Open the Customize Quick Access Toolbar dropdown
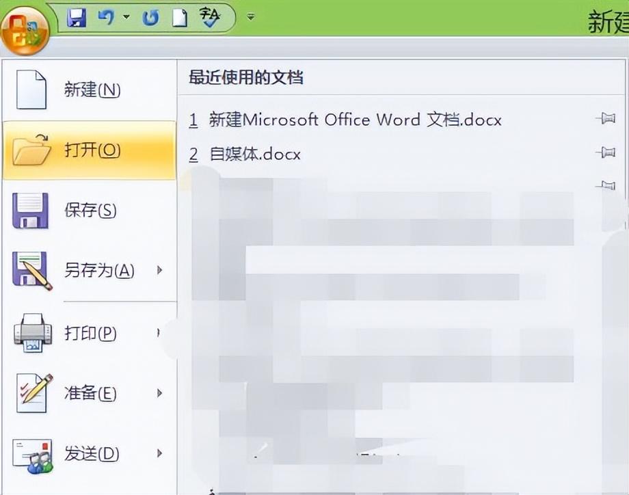 [250, 16]
